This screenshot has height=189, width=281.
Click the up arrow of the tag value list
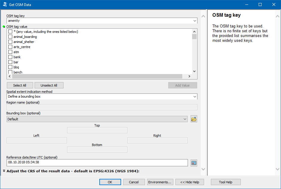click(194, 31)
